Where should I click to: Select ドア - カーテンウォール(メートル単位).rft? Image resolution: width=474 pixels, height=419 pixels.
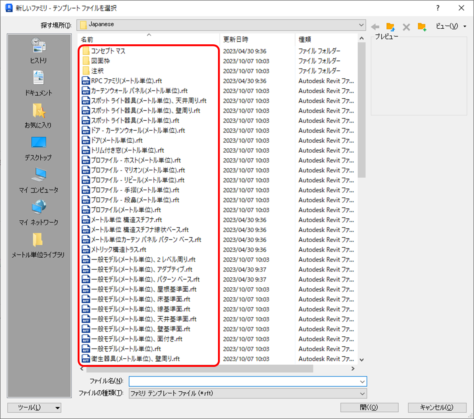click(134, 130)
